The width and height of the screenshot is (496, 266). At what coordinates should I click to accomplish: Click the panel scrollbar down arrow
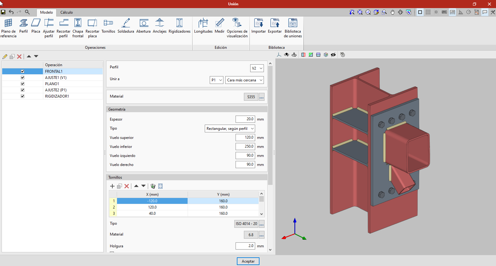270,250
